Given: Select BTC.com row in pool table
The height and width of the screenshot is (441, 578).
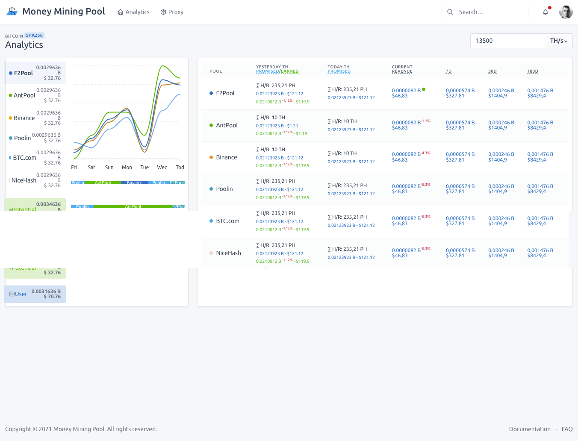Looking at the screenshot, I should point(385,221).
